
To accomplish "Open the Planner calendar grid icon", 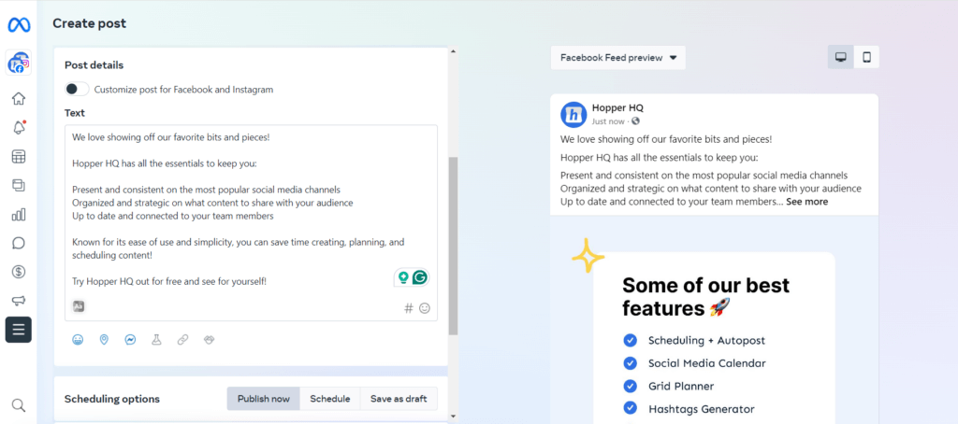I will coord(19,156).
